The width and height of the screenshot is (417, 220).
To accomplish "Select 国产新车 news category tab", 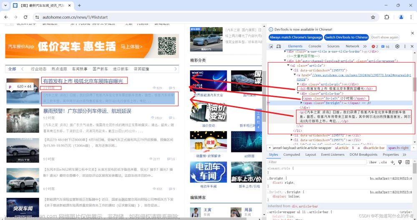I will point(100,69).
